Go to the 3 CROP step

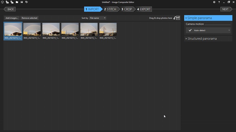(127, 9)
